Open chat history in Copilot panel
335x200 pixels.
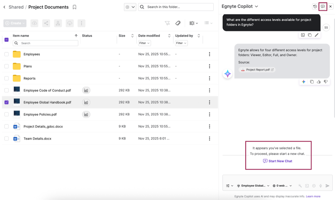point(315,6)
